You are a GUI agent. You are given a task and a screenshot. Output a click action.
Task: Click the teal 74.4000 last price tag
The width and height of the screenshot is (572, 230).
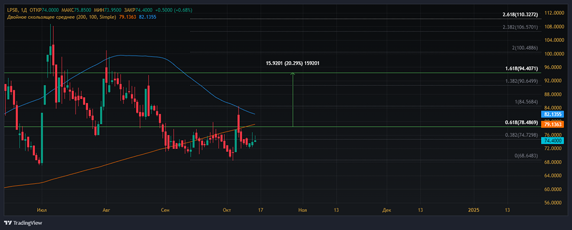(x=553, y=141)
